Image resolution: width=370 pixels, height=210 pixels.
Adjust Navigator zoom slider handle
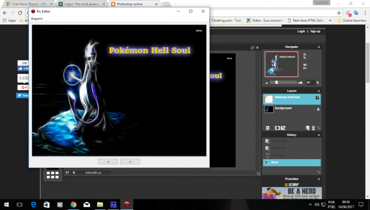coord(276,82)
